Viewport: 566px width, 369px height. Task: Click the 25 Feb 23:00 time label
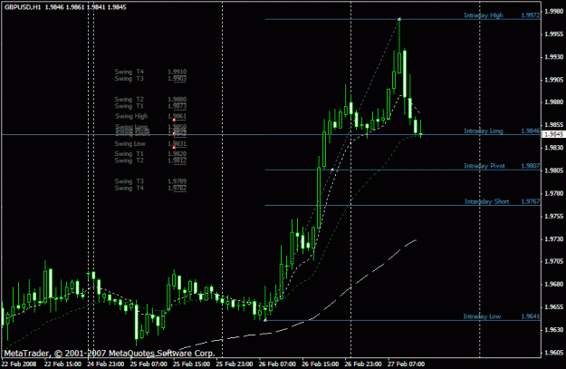click(x=235, y=364)
